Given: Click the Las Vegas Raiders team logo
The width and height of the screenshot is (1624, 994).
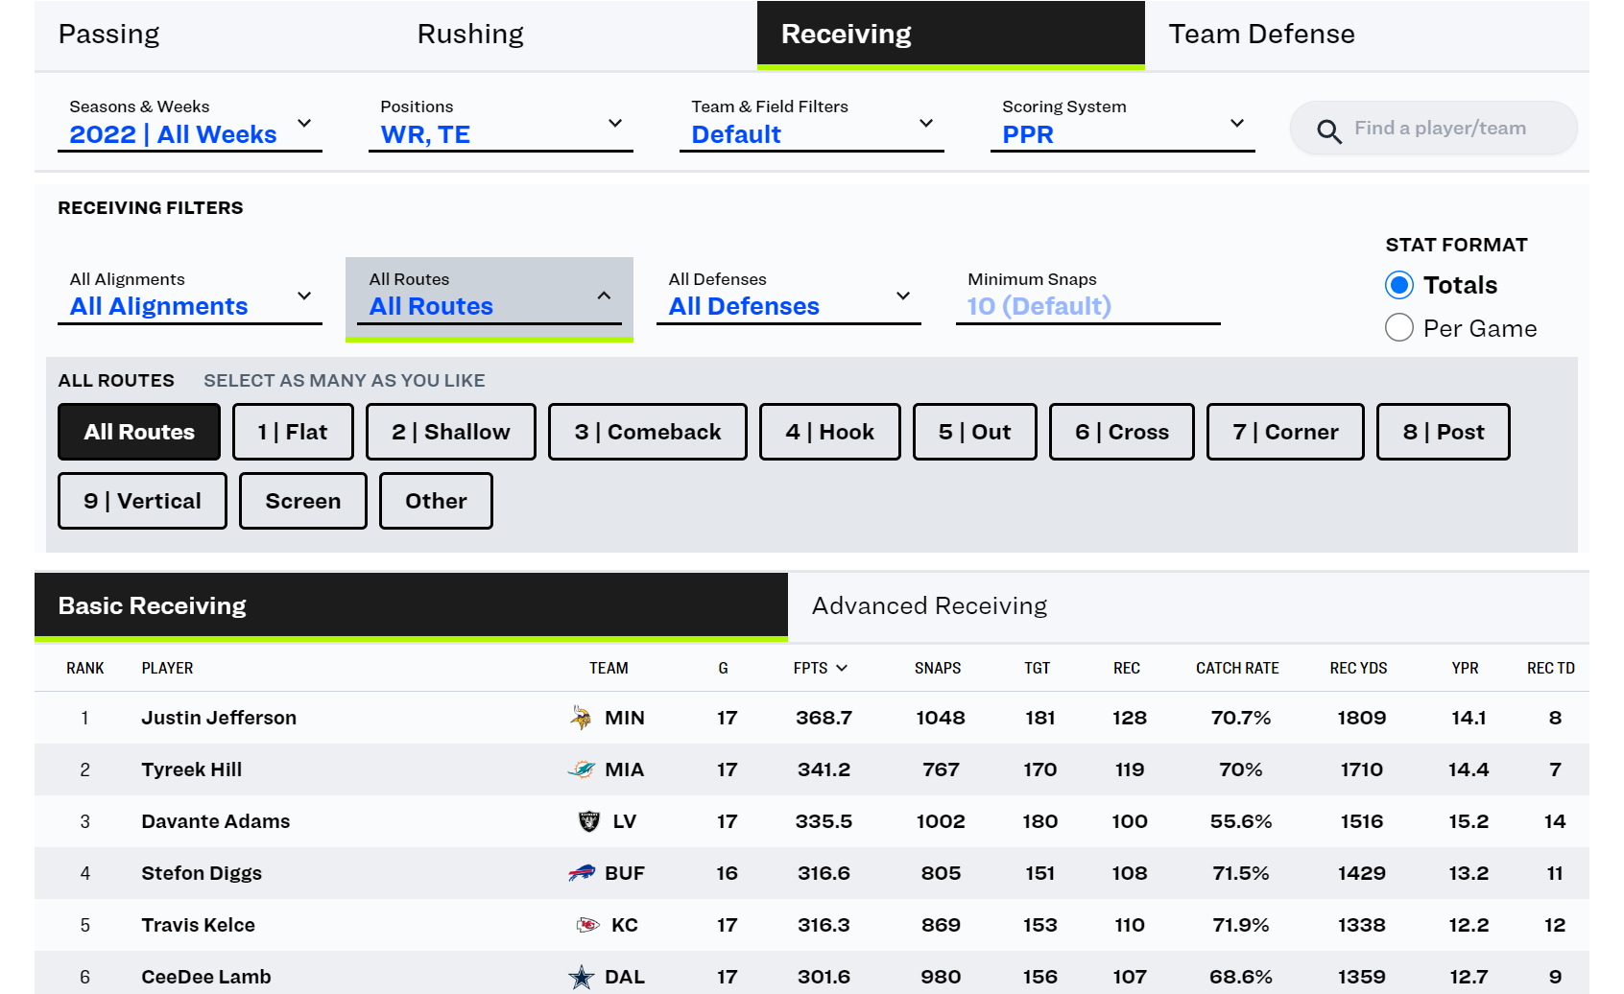Looking at the screenshot, I should pyautogui.click(x=588, y=821).
